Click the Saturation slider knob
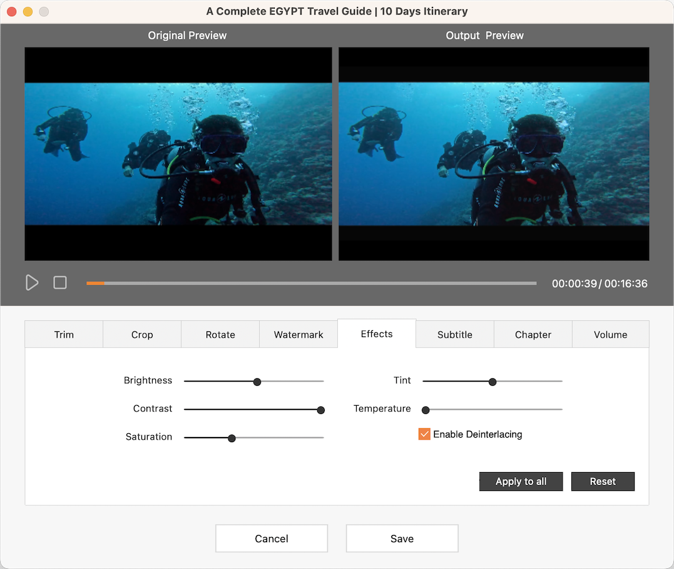Viewport: 674px width, 569px height. (x=232, y=438)
